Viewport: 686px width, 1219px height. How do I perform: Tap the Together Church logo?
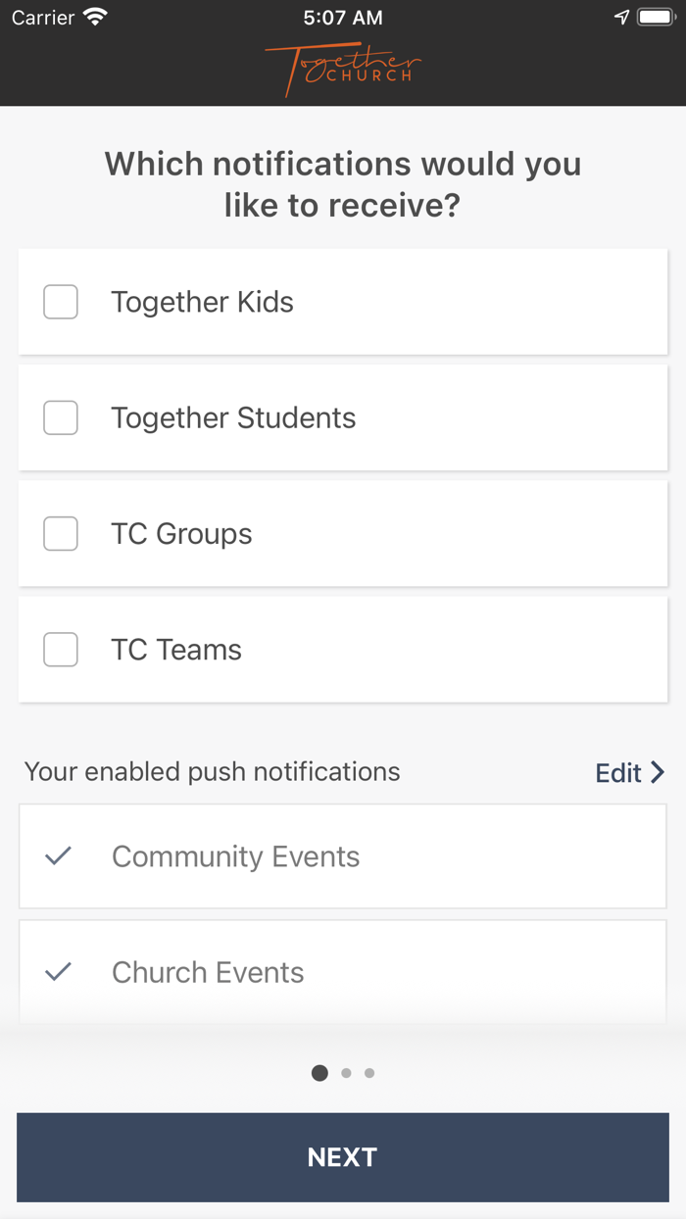point(342,69)
